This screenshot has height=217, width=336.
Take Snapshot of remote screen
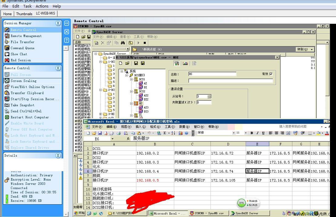tap(22, 105)
